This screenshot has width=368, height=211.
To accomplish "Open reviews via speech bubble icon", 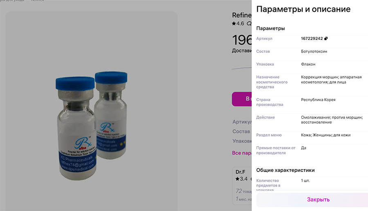I will (249, 23).
